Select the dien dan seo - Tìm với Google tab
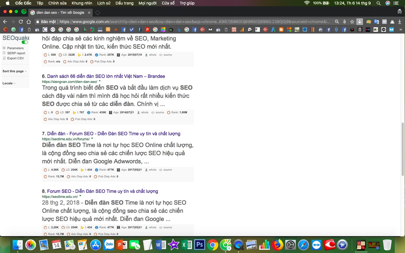This screenshot has height=253, width=405. tap(60, 13)
